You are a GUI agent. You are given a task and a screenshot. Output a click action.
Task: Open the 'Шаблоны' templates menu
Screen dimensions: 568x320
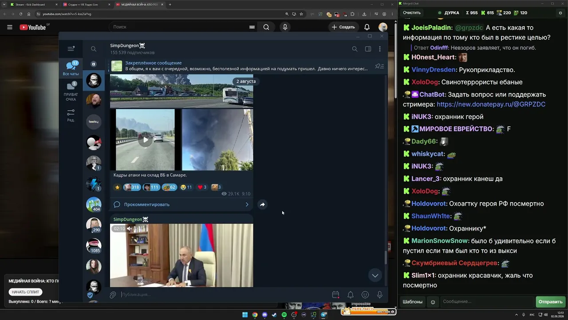[413, 302]
